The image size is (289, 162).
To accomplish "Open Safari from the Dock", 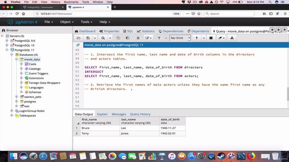I will (43, 156).
